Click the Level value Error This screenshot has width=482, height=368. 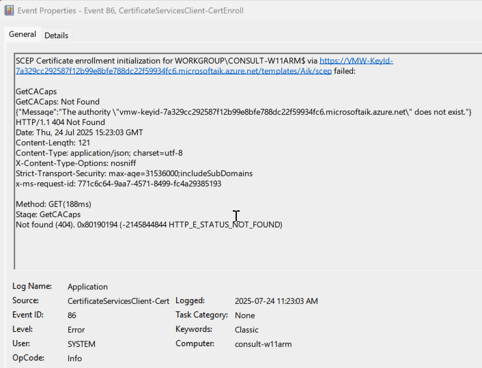point(76,330)
